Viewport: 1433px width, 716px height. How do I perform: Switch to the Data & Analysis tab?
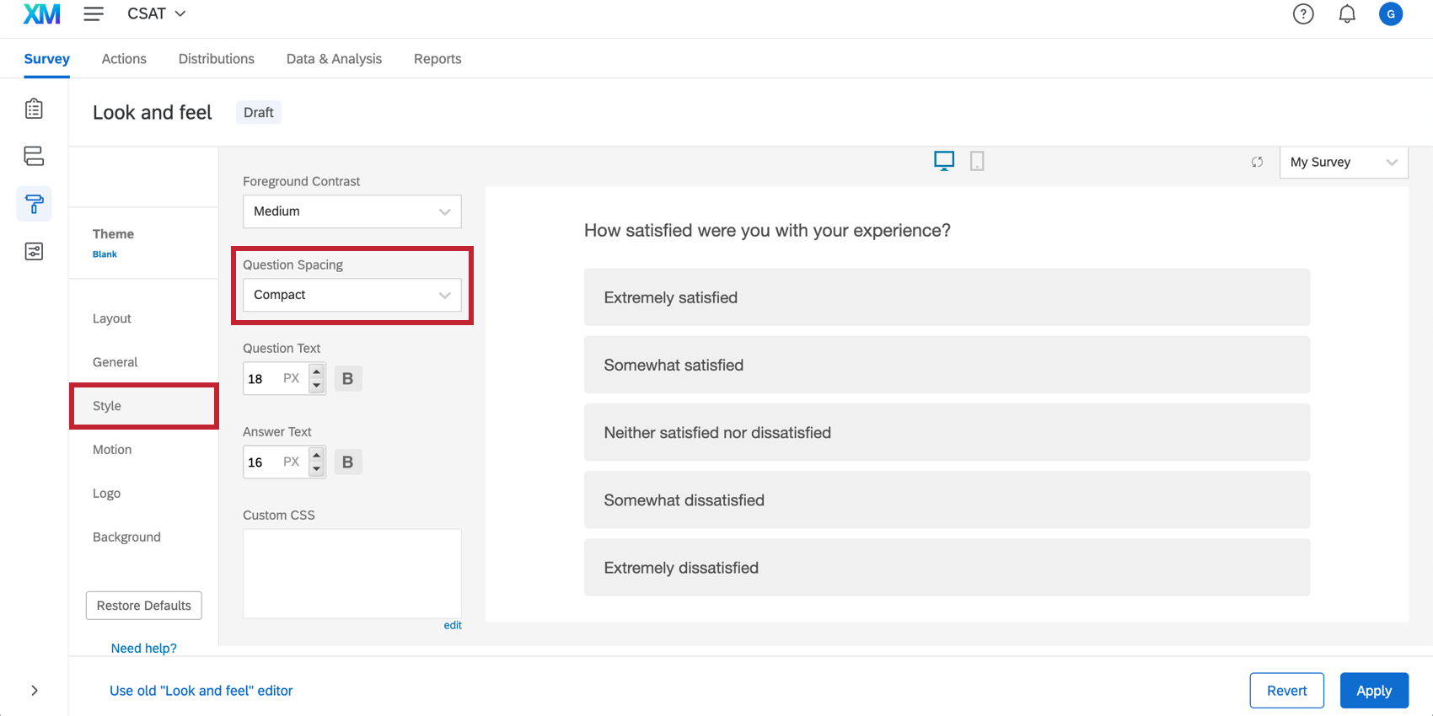coord(334,59)
